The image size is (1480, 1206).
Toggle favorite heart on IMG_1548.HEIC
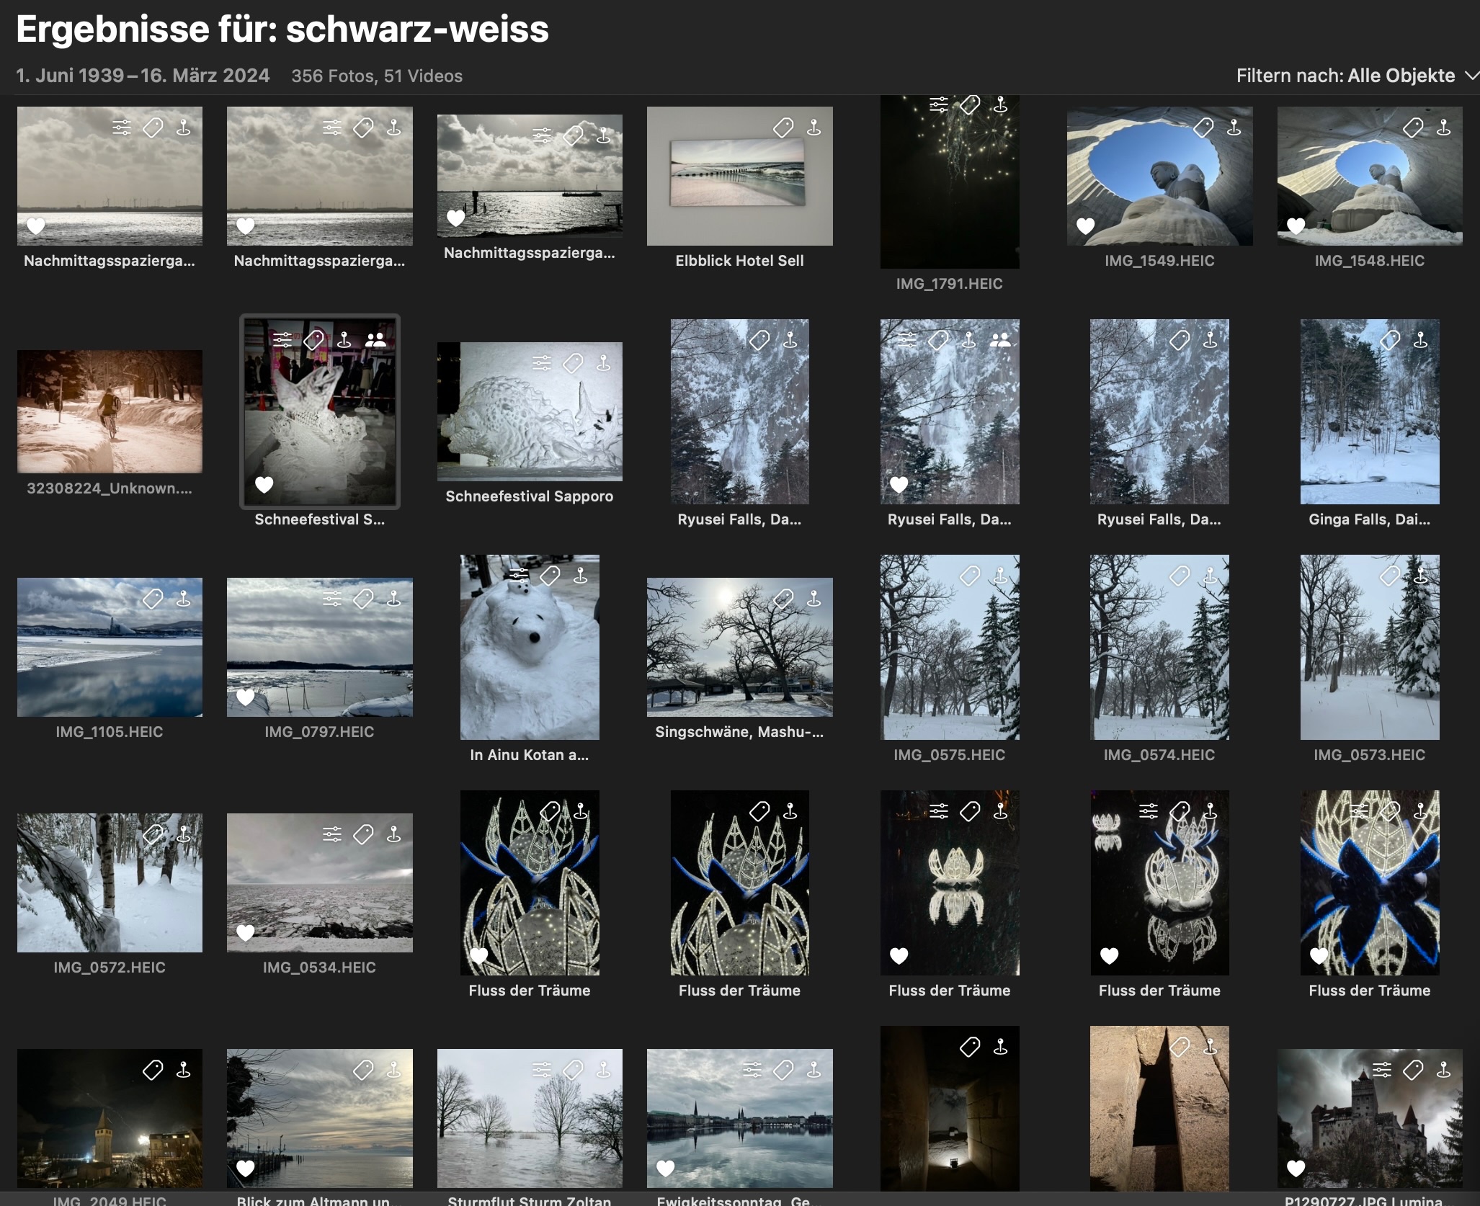(1296, 226)
